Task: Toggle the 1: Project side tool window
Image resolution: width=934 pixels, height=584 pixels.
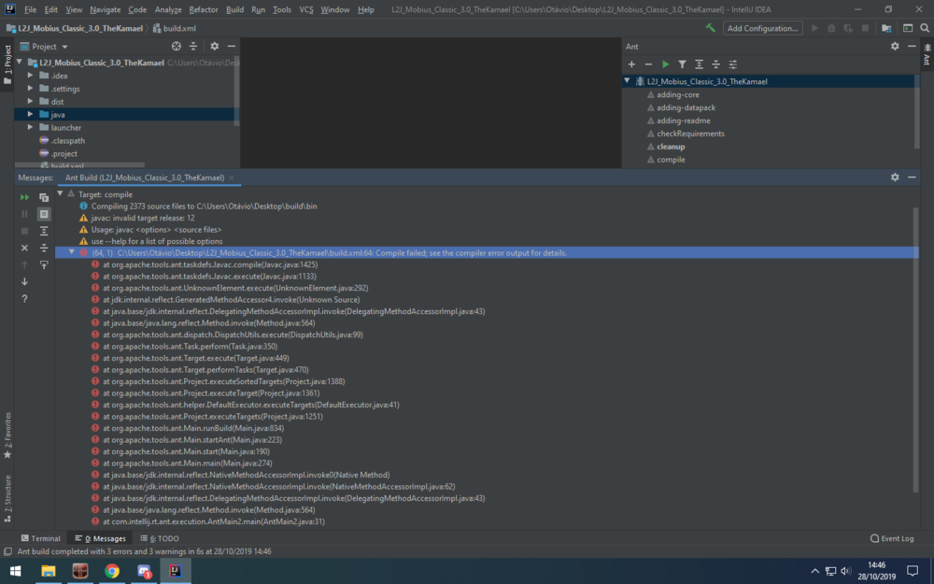Action: (x=7, y=63)
